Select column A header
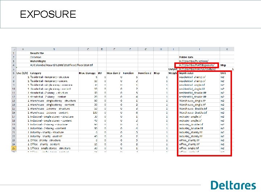The width and height of the screenshot is (261, 196). coord(23,49)
